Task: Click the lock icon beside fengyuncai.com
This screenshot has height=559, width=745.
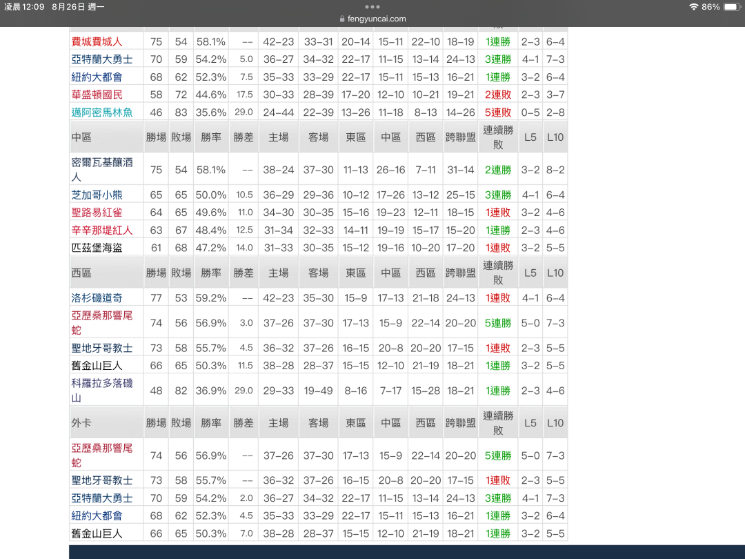Action: pos(342,19)
